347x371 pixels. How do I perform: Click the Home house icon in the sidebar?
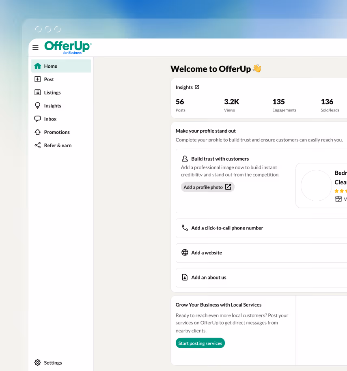click(x=38, y=66)
